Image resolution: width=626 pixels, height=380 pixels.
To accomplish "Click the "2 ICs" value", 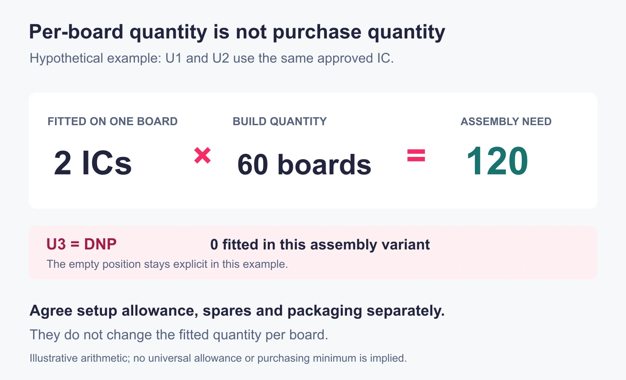I will pos(93,163).
